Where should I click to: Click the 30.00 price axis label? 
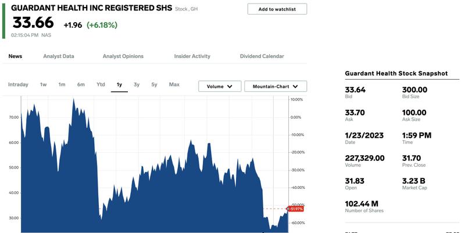coord(13,218)
